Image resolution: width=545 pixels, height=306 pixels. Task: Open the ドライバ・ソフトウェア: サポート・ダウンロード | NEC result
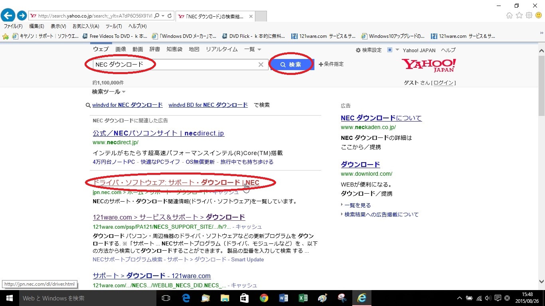point(176,183)
